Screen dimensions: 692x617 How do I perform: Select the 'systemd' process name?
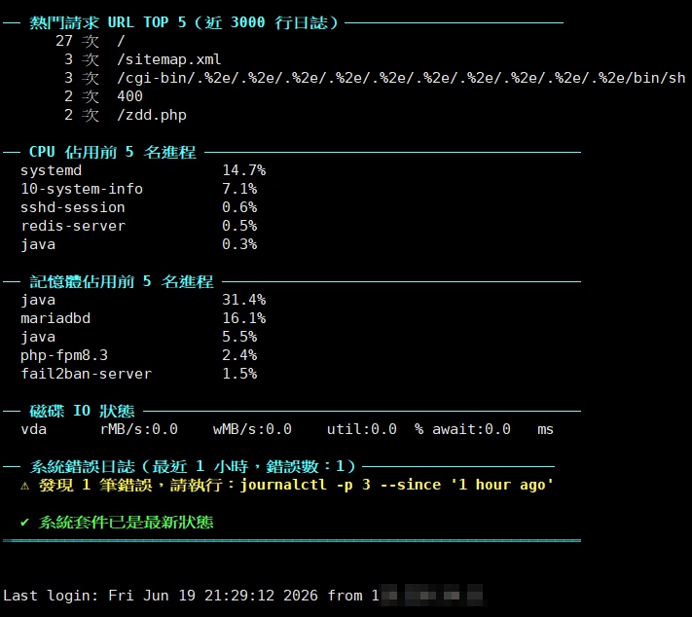(52, 170)
